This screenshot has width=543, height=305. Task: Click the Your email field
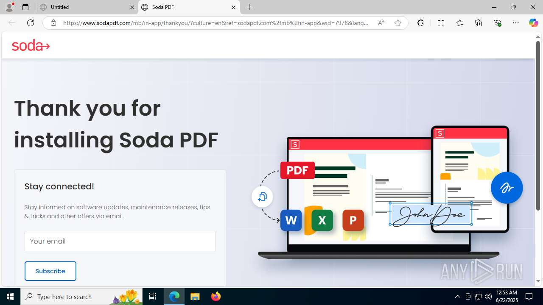point(120,241)
